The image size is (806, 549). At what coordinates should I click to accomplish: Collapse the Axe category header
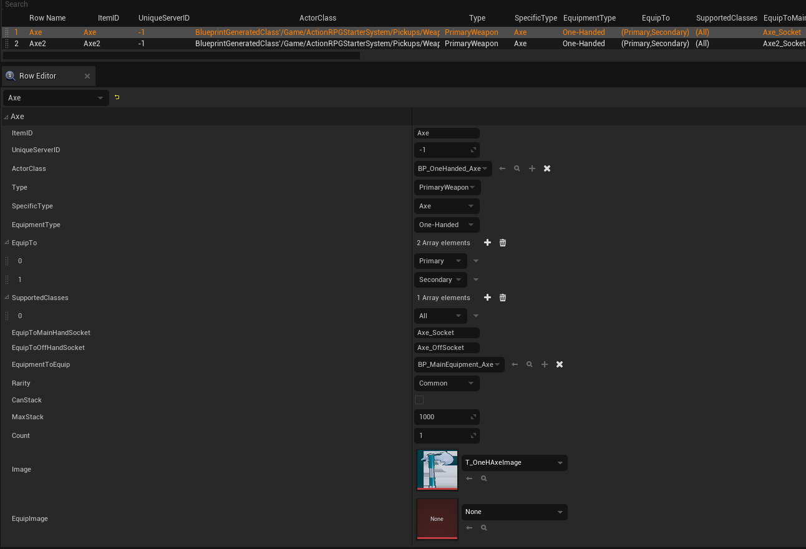pyautogui.click(x=6, y=117)
